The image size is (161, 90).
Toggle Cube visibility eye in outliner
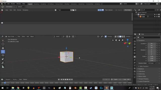(157, 17)
